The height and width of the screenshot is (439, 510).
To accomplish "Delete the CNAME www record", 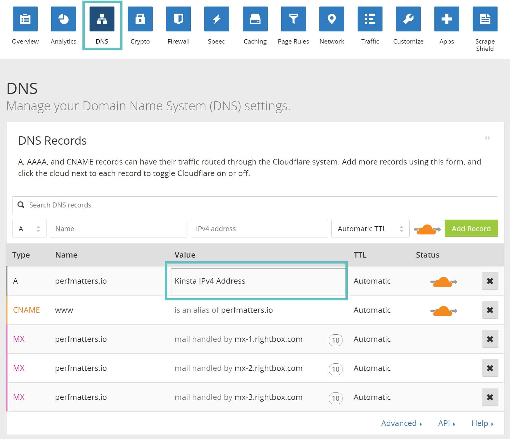I will (x=490, y=310).
